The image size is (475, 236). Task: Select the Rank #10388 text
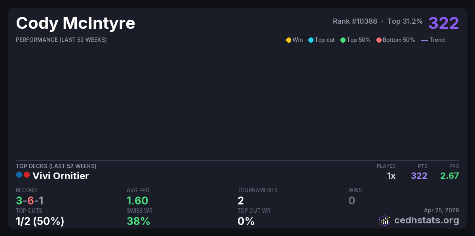click(355, 21)
